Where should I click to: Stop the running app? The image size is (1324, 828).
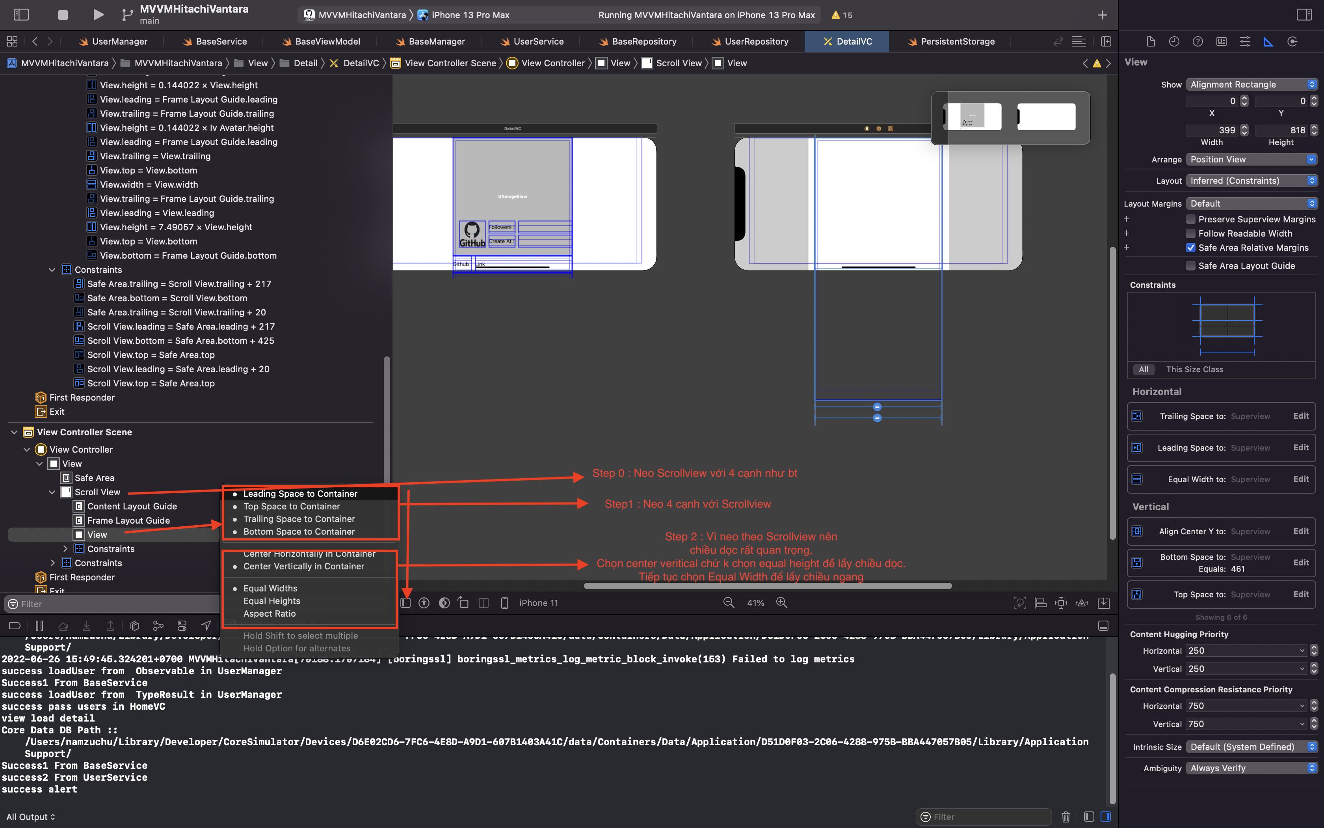[63, 15]
